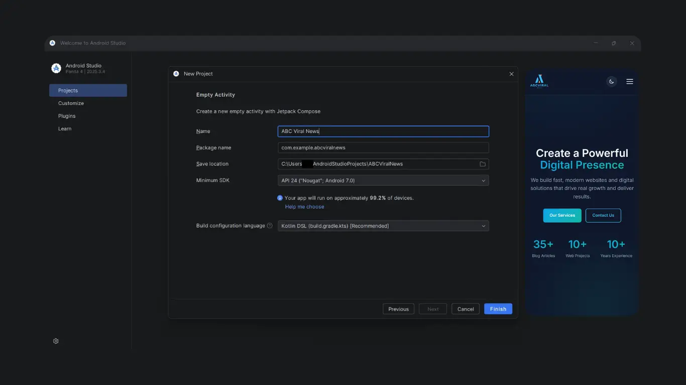Screen dimensions: 686x385
Task: Open the Learn section in sidebar
Action: pos(65,129)
